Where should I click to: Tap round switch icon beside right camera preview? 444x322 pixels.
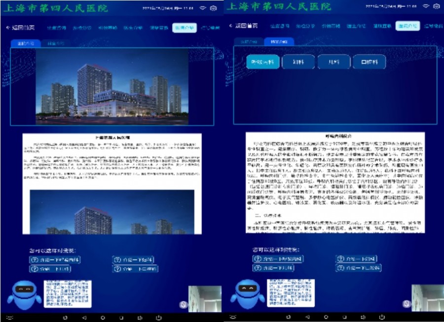(x=406, y=304)
